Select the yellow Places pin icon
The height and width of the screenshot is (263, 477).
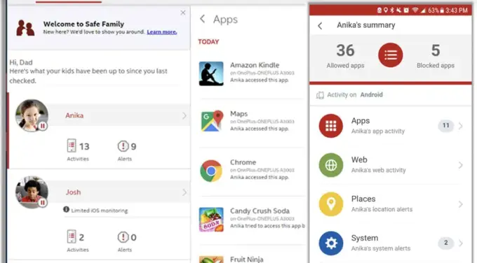330,204
